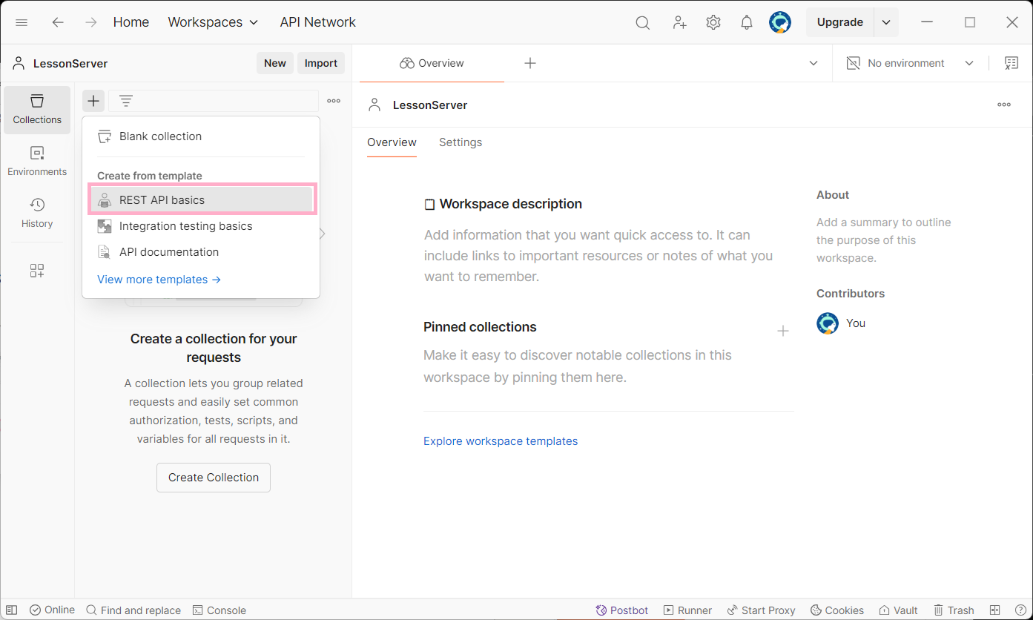
Task: Click the workspace description placeholder text
Action: point(598,256)
